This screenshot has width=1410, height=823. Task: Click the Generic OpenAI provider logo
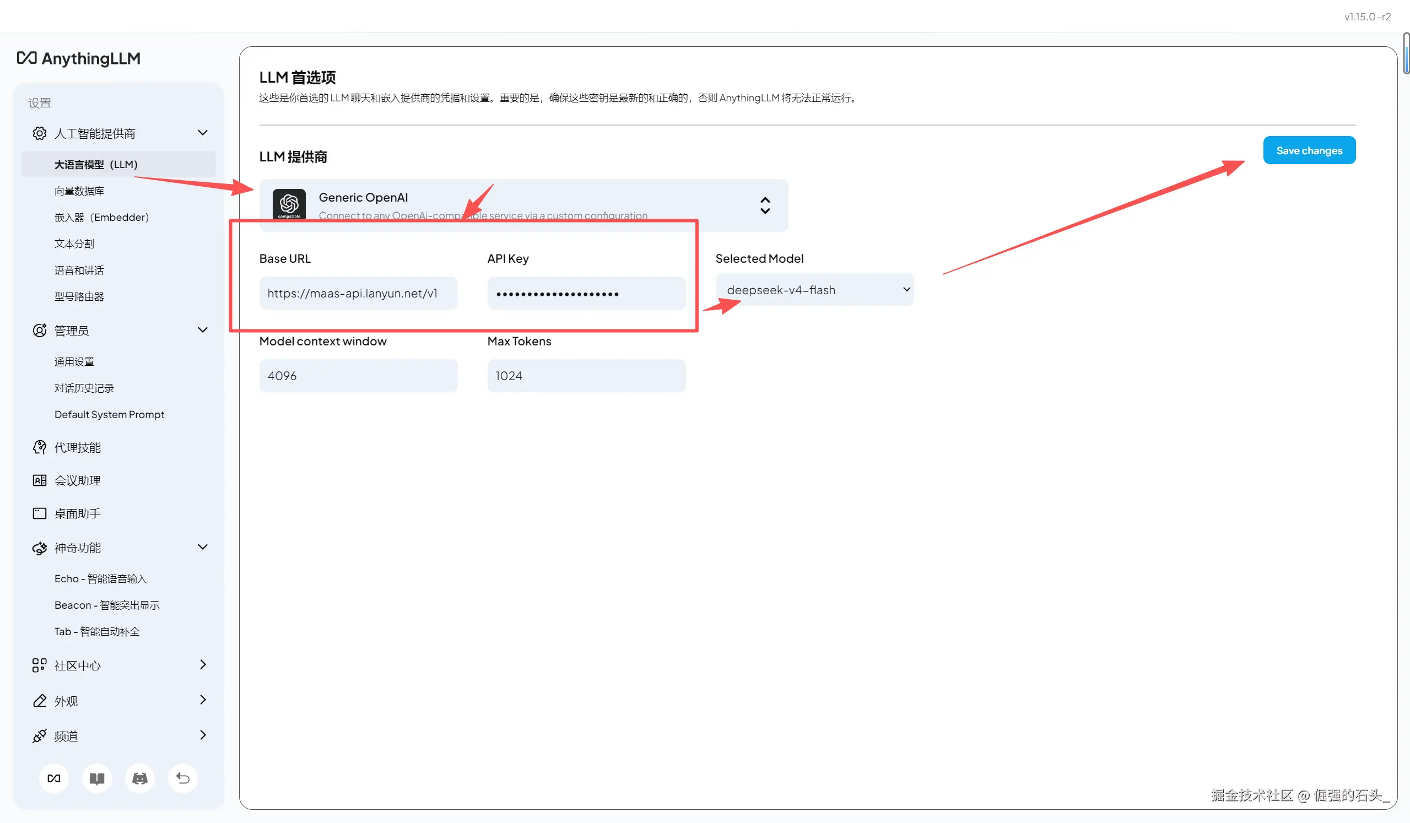pyautogui.click(x=289, y=204)
